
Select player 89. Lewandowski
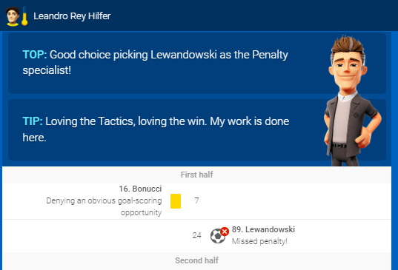pyautogui.click(x=263, y=229)
